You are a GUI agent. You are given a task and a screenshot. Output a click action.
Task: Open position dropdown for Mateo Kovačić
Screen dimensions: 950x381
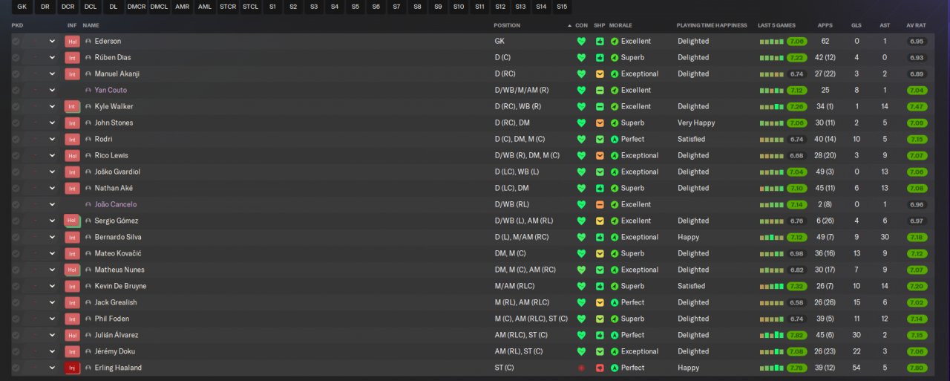click(x=52, y=254)
